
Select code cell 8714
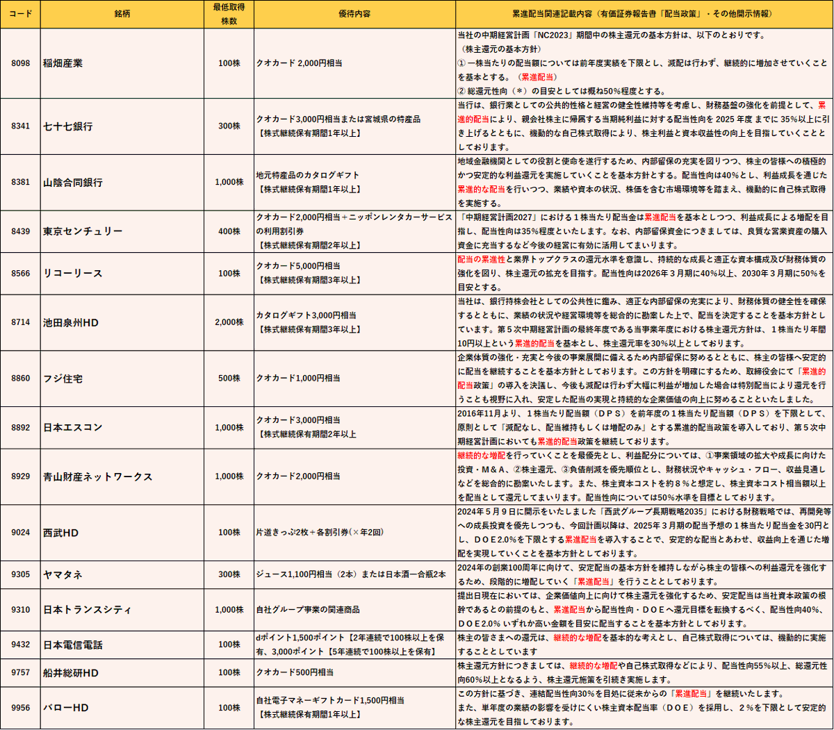[x=20, y=323]
